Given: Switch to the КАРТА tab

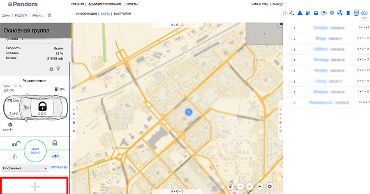Looking at the screenshot, I should coord(105,14).
